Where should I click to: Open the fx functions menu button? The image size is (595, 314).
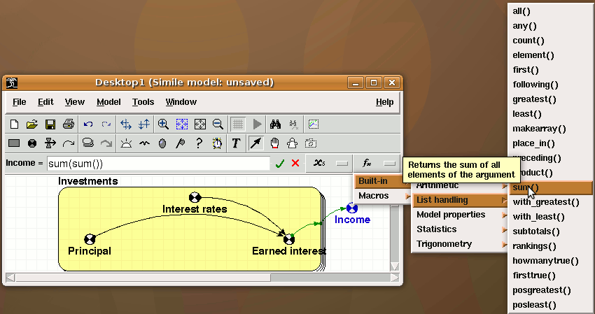click(377, 164)
